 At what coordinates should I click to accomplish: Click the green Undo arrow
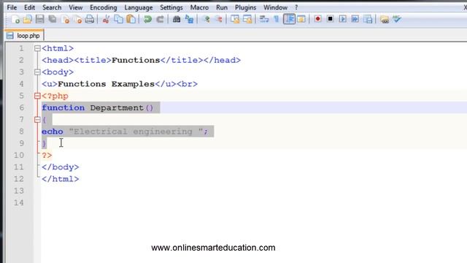[x=147, y=20]
